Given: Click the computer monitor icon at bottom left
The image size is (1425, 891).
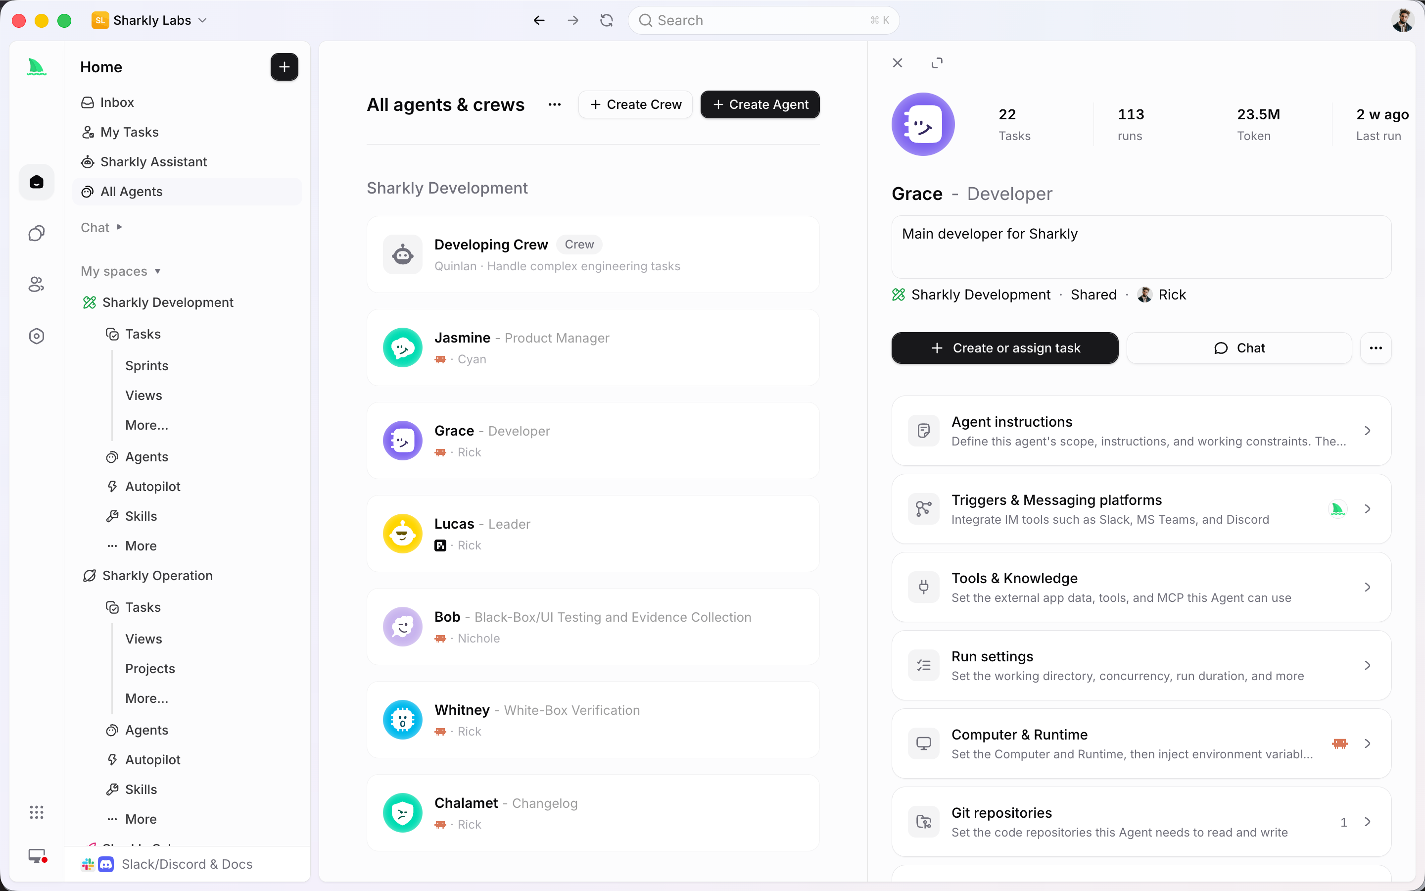Looking at the screenshot, I should pyautogui.click(x=37, y=856).
